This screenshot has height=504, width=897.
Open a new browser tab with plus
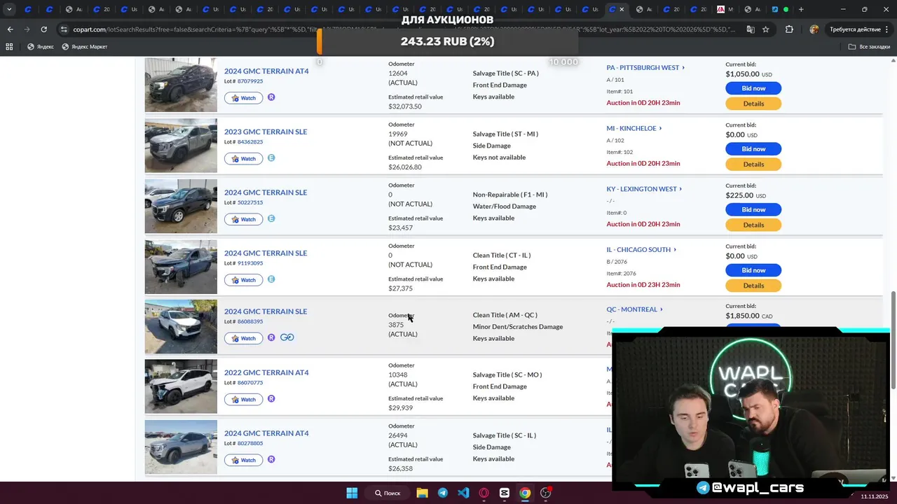(801, 9)
